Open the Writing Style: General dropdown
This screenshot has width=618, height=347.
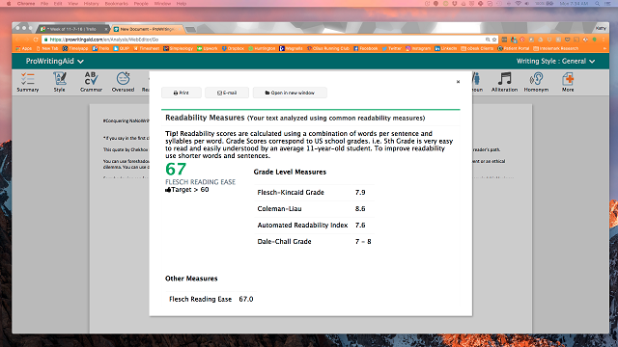point(556,62)
